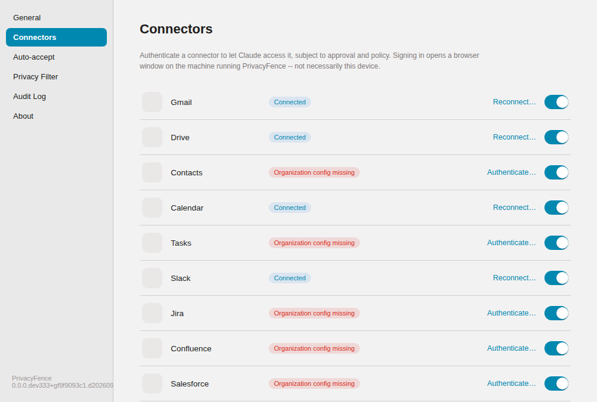Go to Auto-accept settings

tap(56, 57)
